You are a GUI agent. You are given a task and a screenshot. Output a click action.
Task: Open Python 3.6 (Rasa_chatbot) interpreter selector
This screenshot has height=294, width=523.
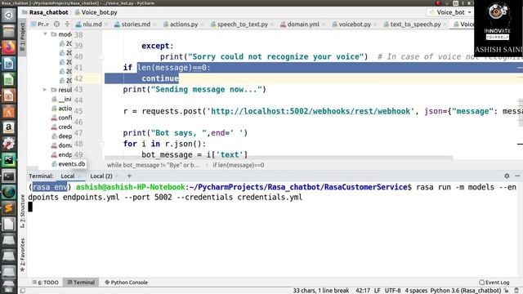point(466,291)
